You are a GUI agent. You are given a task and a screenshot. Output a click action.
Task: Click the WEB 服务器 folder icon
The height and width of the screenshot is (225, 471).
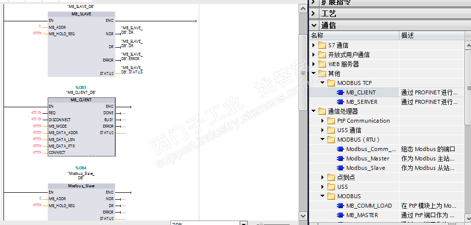(322, 64)
